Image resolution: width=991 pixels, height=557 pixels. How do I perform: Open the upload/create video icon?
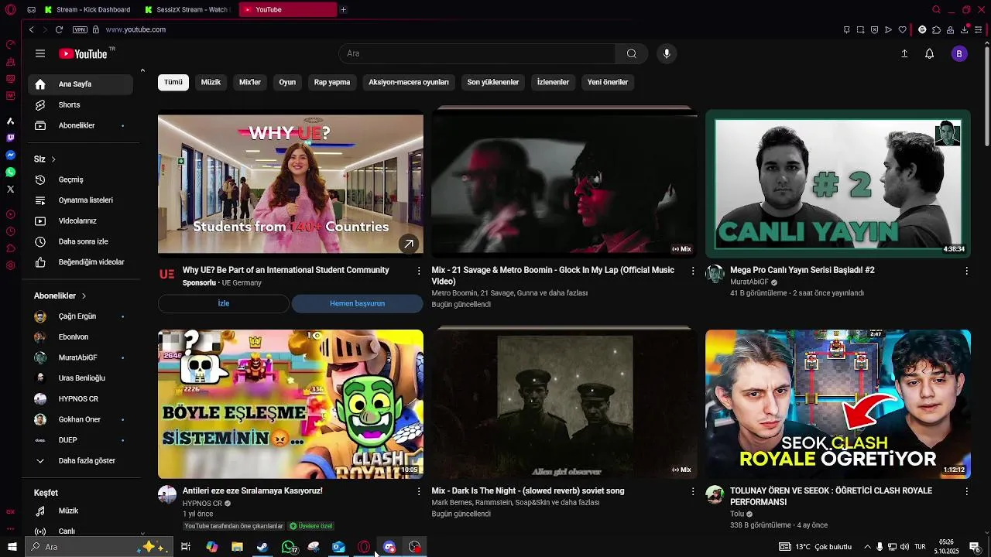(904, 53)
